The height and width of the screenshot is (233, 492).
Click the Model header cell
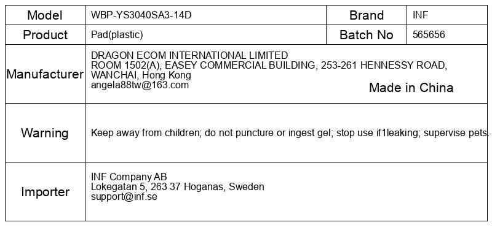pyautogui.click(x=45, y=15)
